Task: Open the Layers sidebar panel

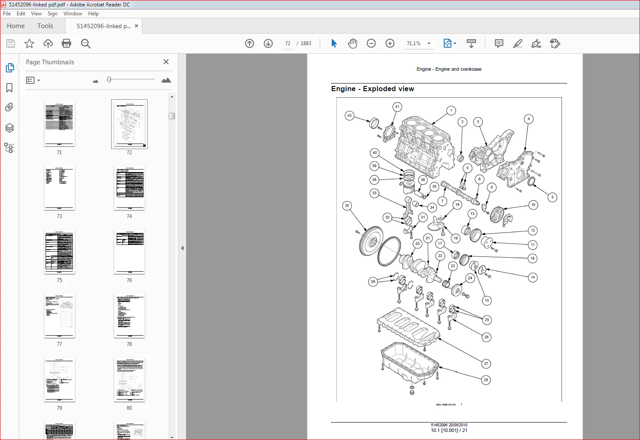Action: (9, 128)
